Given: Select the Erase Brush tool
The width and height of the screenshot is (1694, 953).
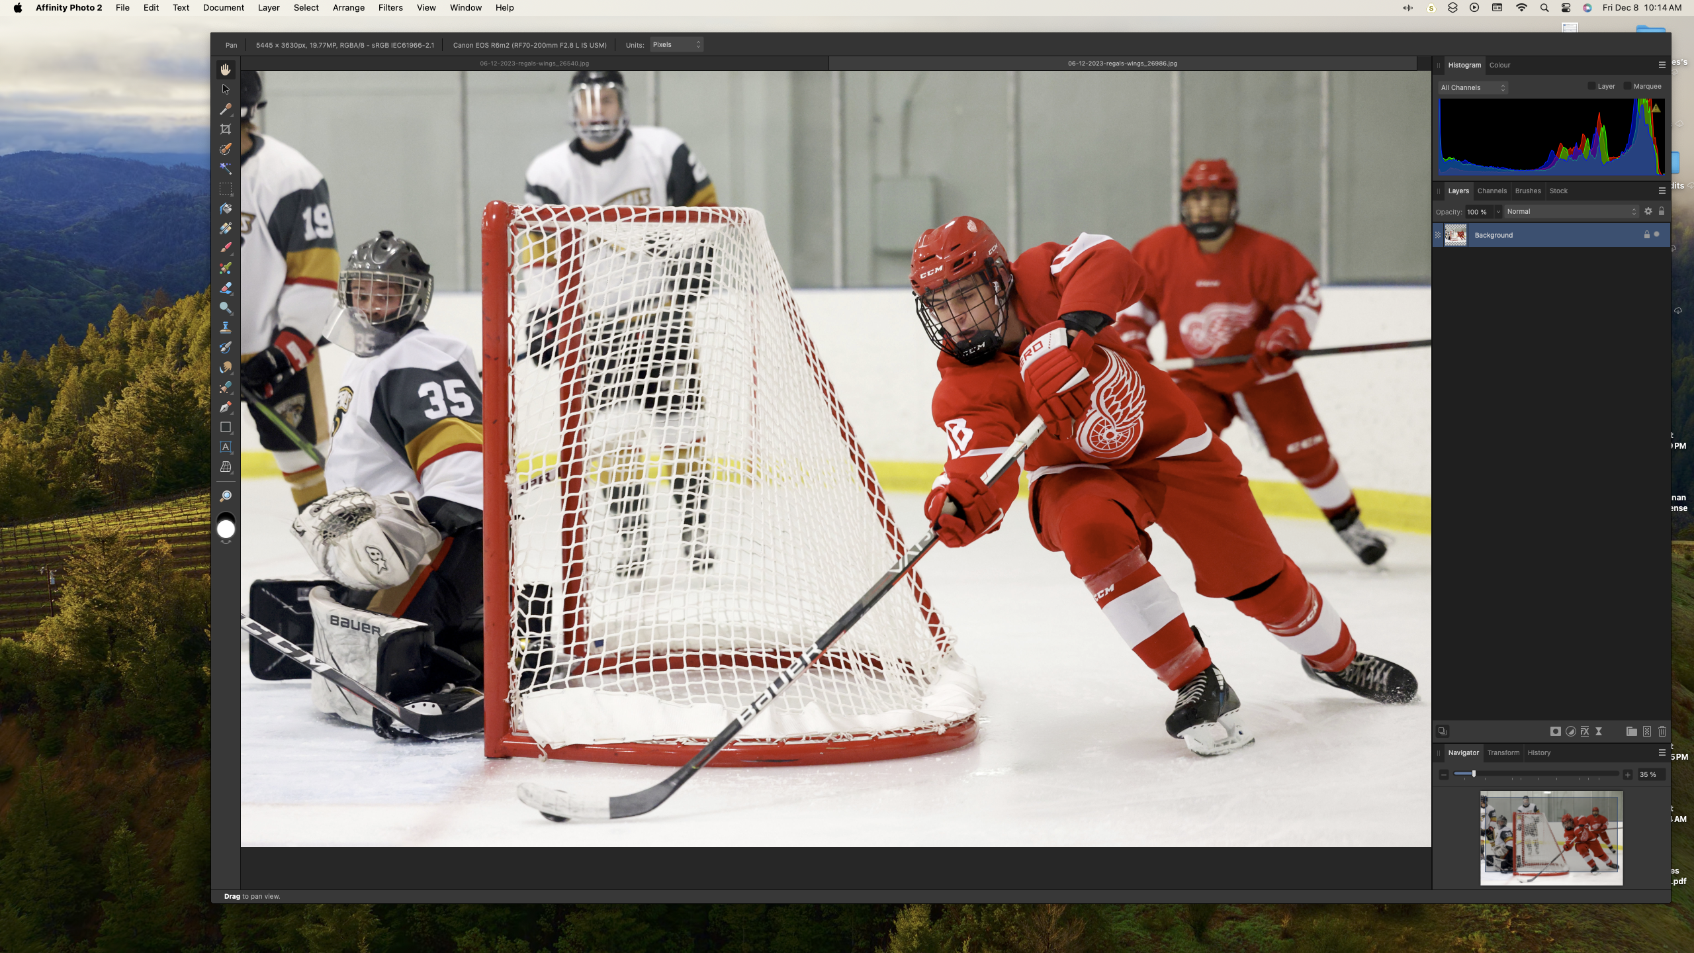Looking at the screenshot, I should [226, 288].
